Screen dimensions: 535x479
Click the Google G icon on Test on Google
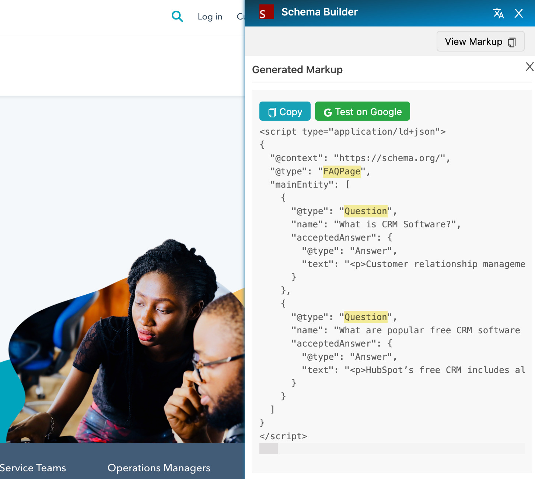coord(328,111)
